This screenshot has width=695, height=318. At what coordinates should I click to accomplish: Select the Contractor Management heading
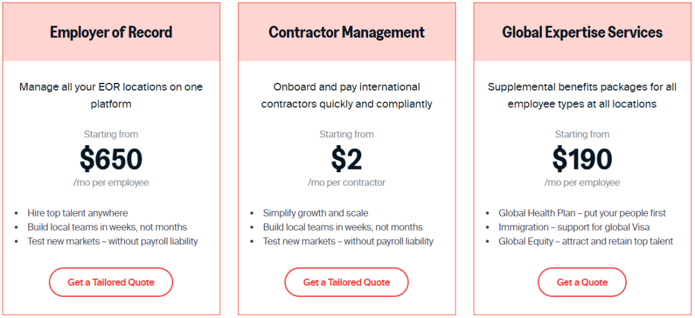pos(346,32)
